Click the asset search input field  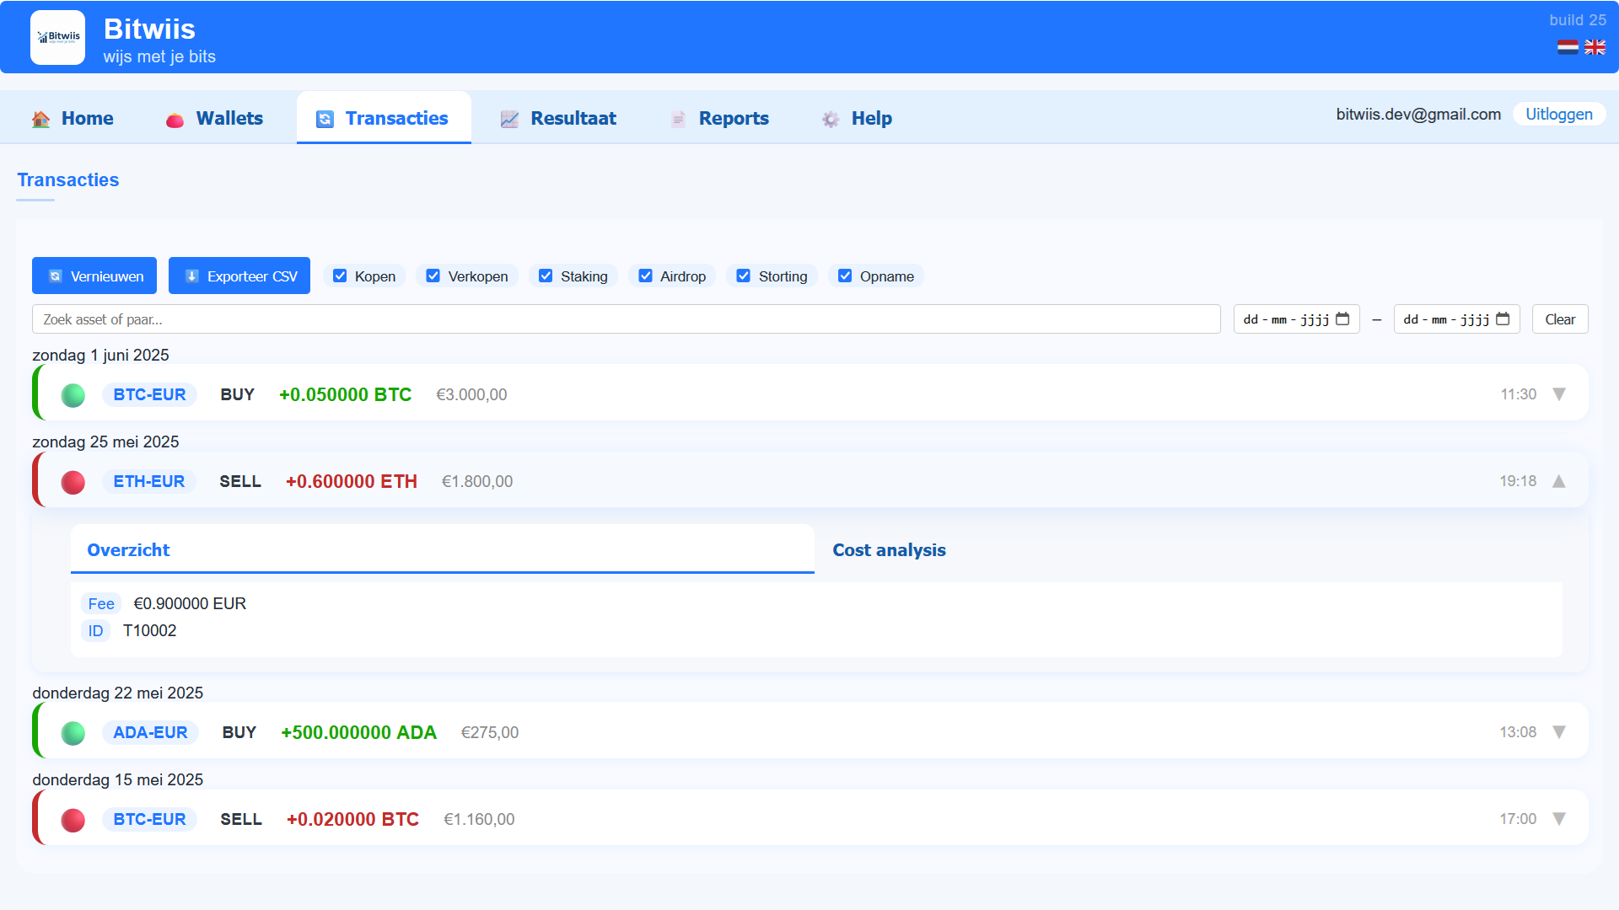point(626,319)
